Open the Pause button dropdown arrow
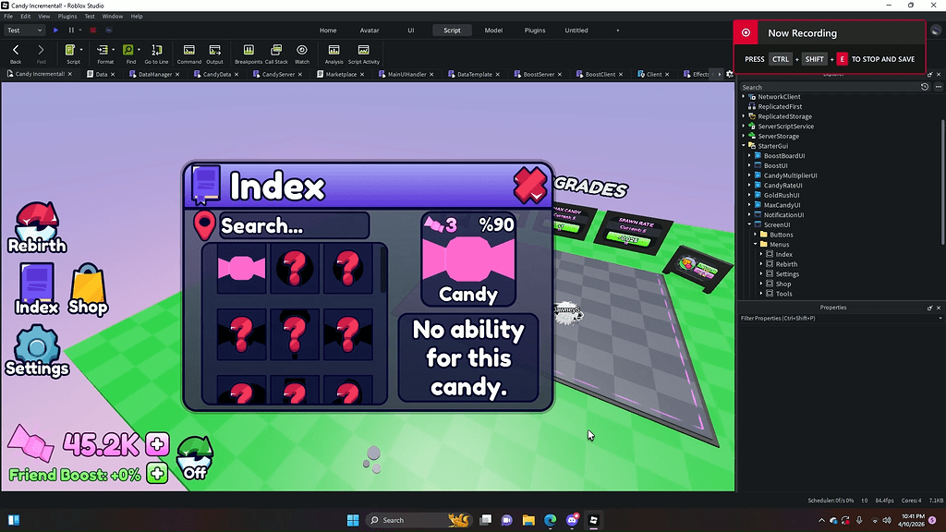This screenshot has width=946, height=532. click(80, 30)
